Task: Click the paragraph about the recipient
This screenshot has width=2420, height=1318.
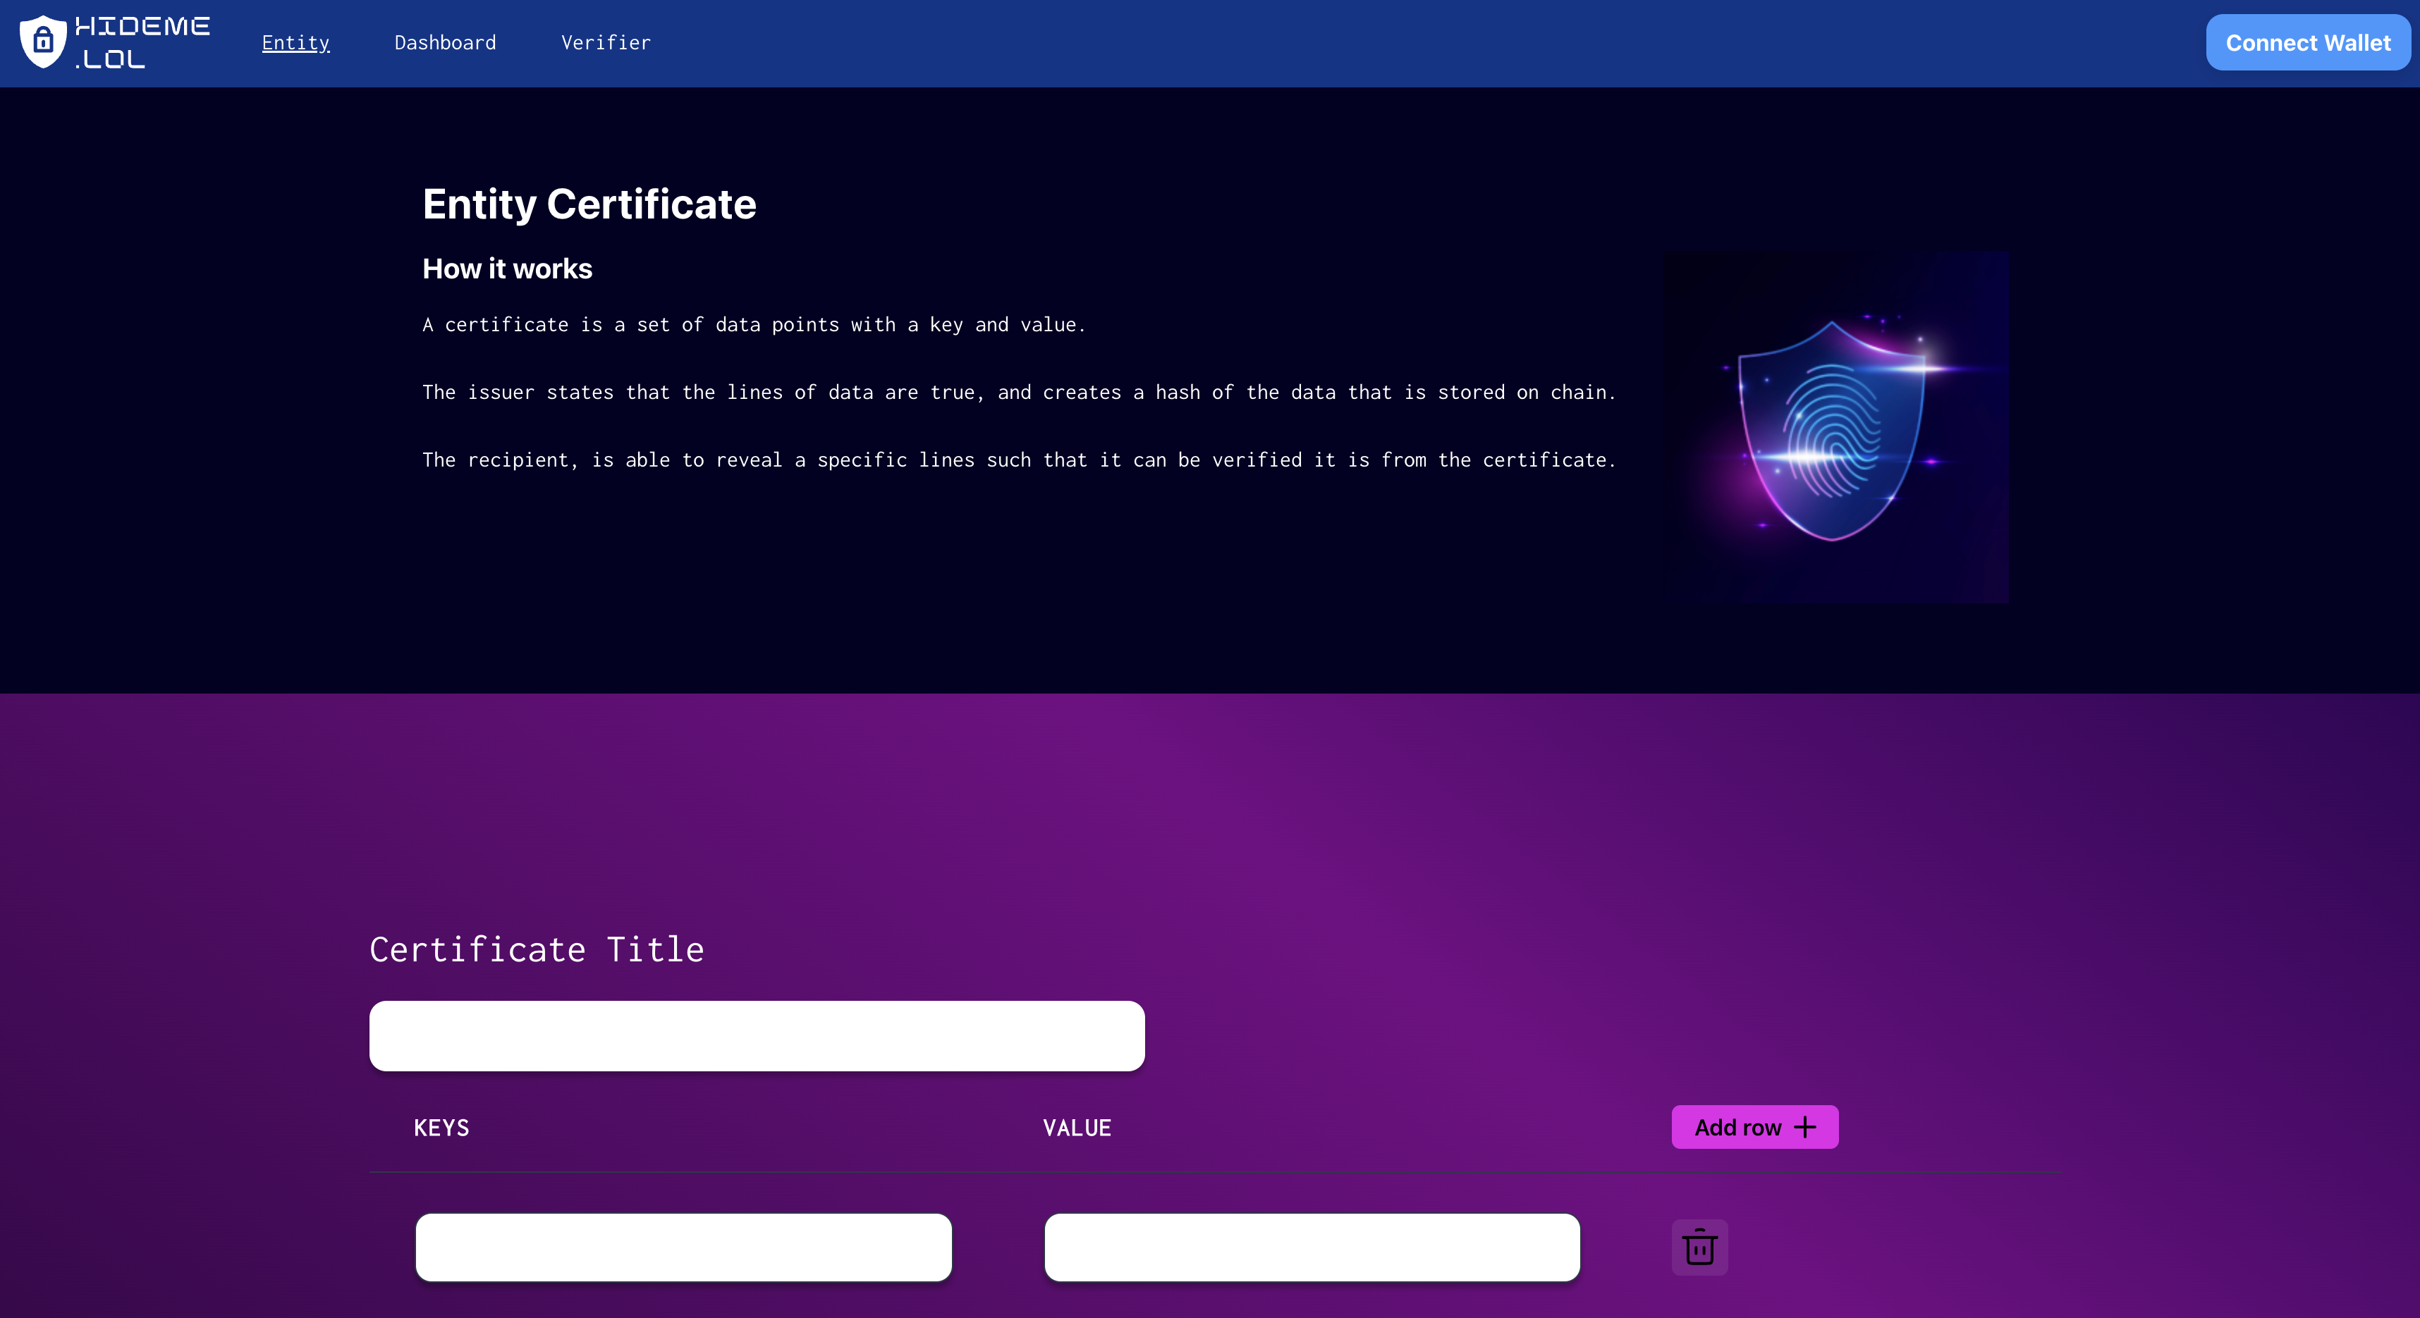Action: tap(1018, 460)
